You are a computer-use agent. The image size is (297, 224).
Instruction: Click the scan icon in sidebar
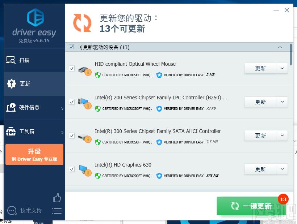(x=11, y=60)
